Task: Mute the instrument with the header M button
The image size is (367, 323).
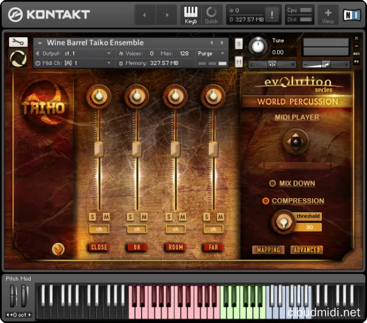Action: coord(239,62)
